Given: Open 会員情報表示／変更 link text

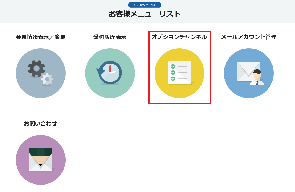Looking at the screenshot, I should point(40,37).
